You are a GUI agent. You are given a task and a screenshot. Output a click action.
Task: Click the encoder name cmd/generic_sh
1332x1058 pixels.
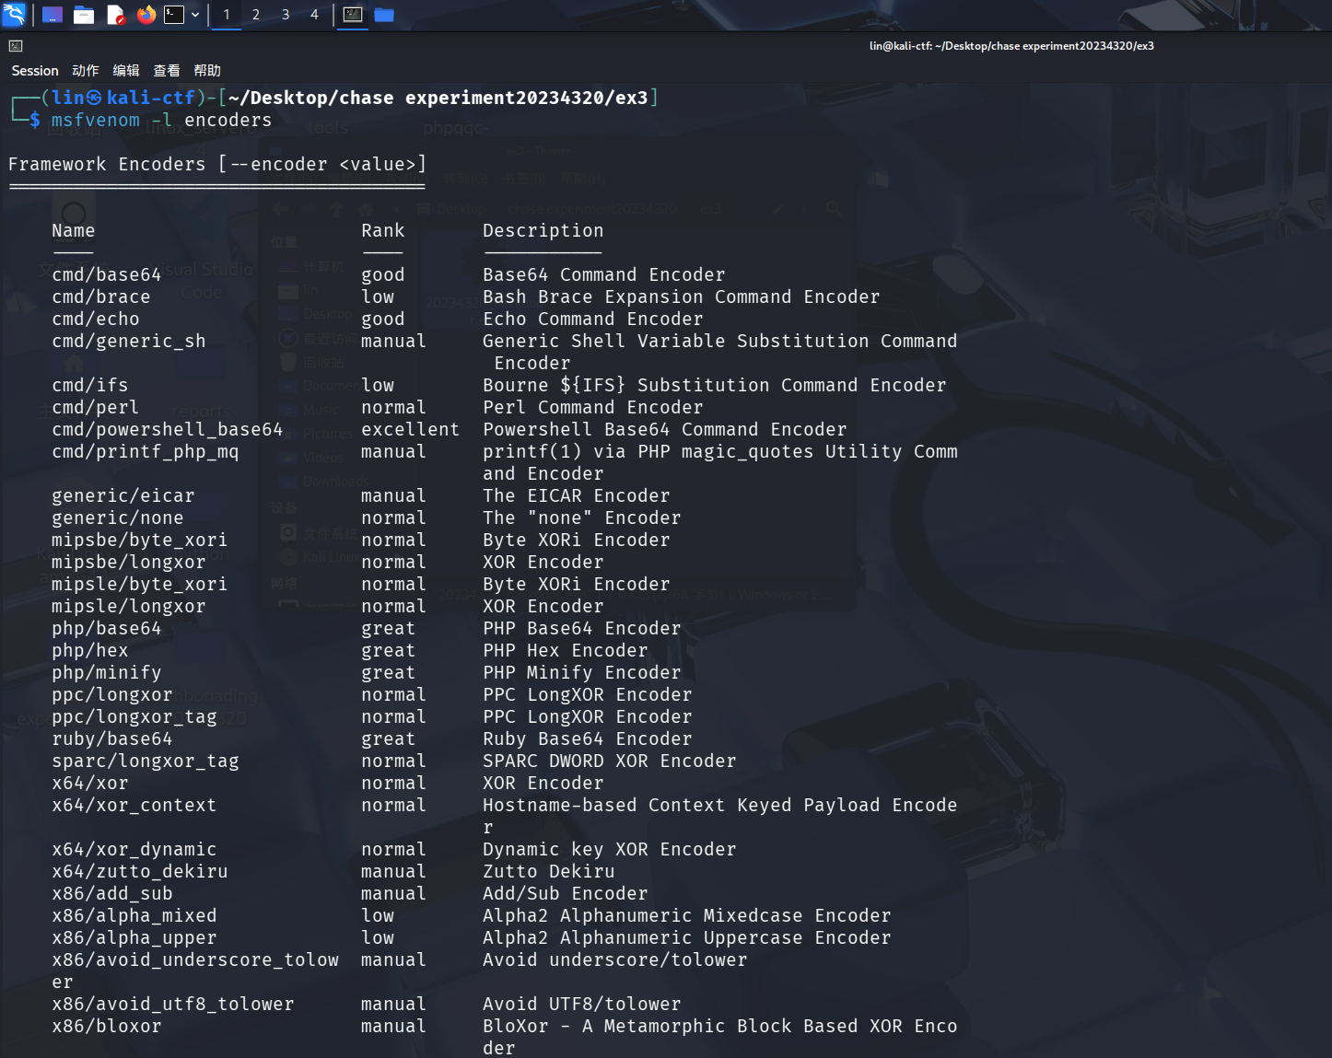[129, 342]
